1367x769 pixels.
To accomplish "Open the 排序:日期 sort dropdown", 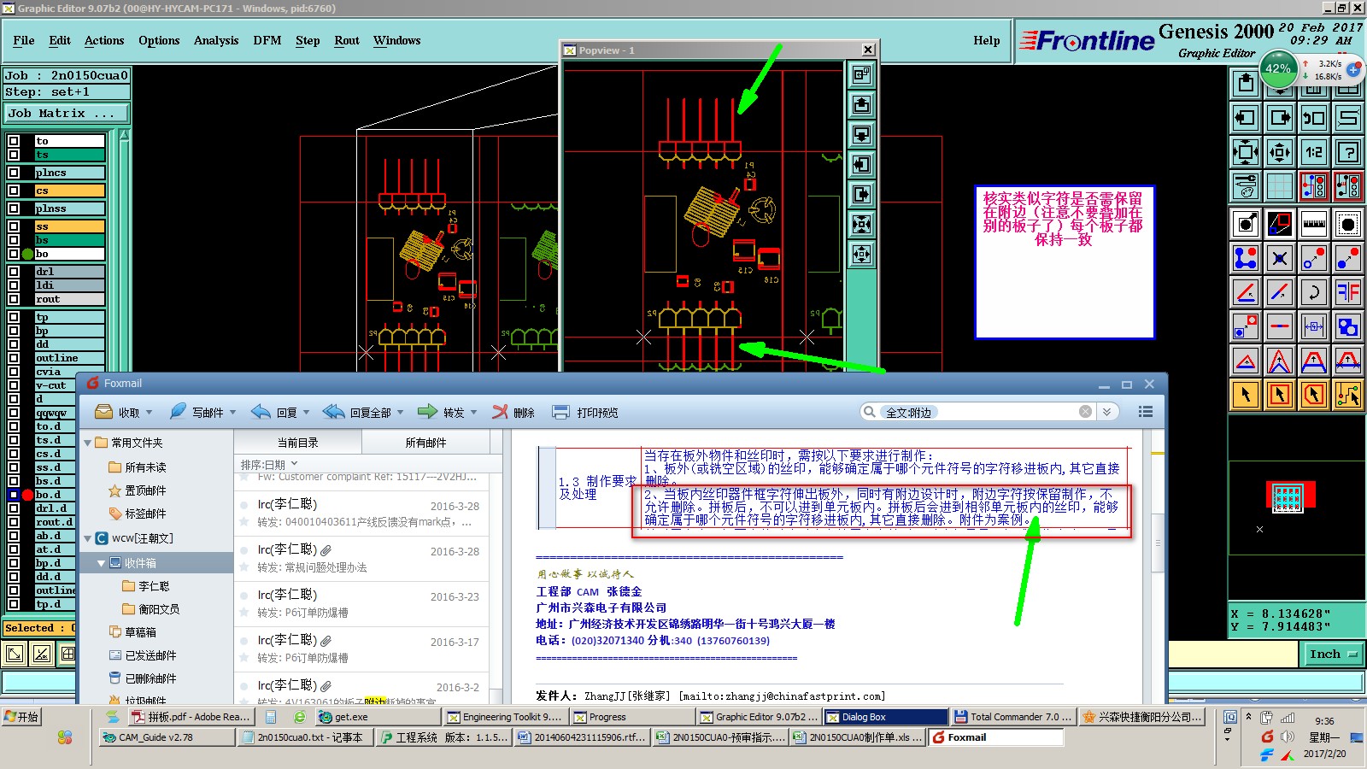I will pyautogui.click(x=269, y=465).
